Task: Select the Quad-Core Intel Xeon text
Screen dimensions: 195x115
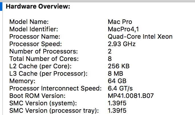Action: coord(140,37)
